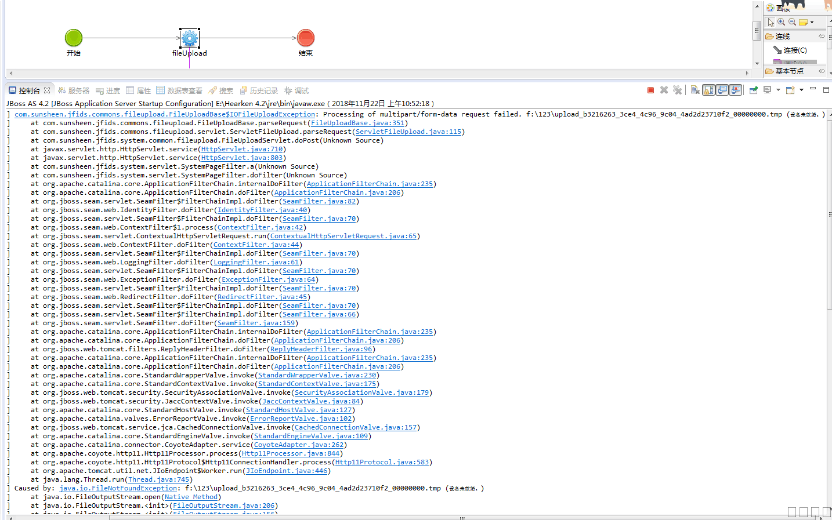Image resolution: width=832 pixels, height=520 pixels.
Task: Switch to the 调试 debug tab
Action: pyautogui.click(x=296, y=90)
